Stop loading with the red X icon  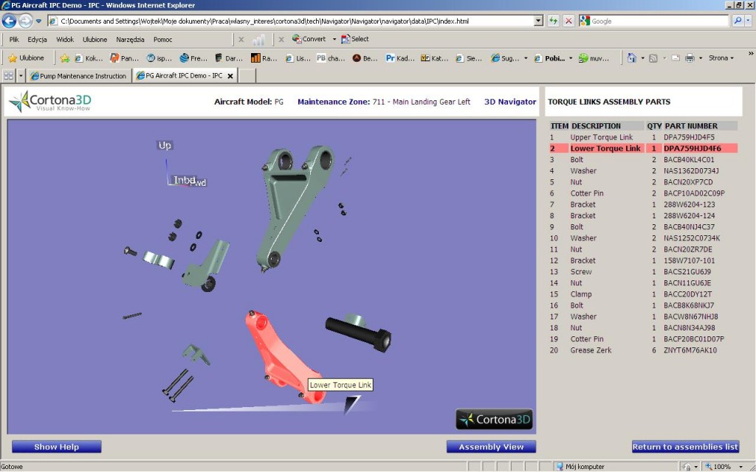coord(568,21)
